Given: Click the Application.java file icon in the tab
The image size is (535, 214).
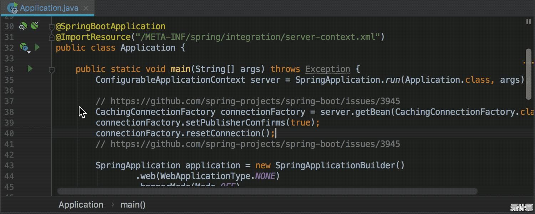Looking at the screenshot, I should (13, 8).
